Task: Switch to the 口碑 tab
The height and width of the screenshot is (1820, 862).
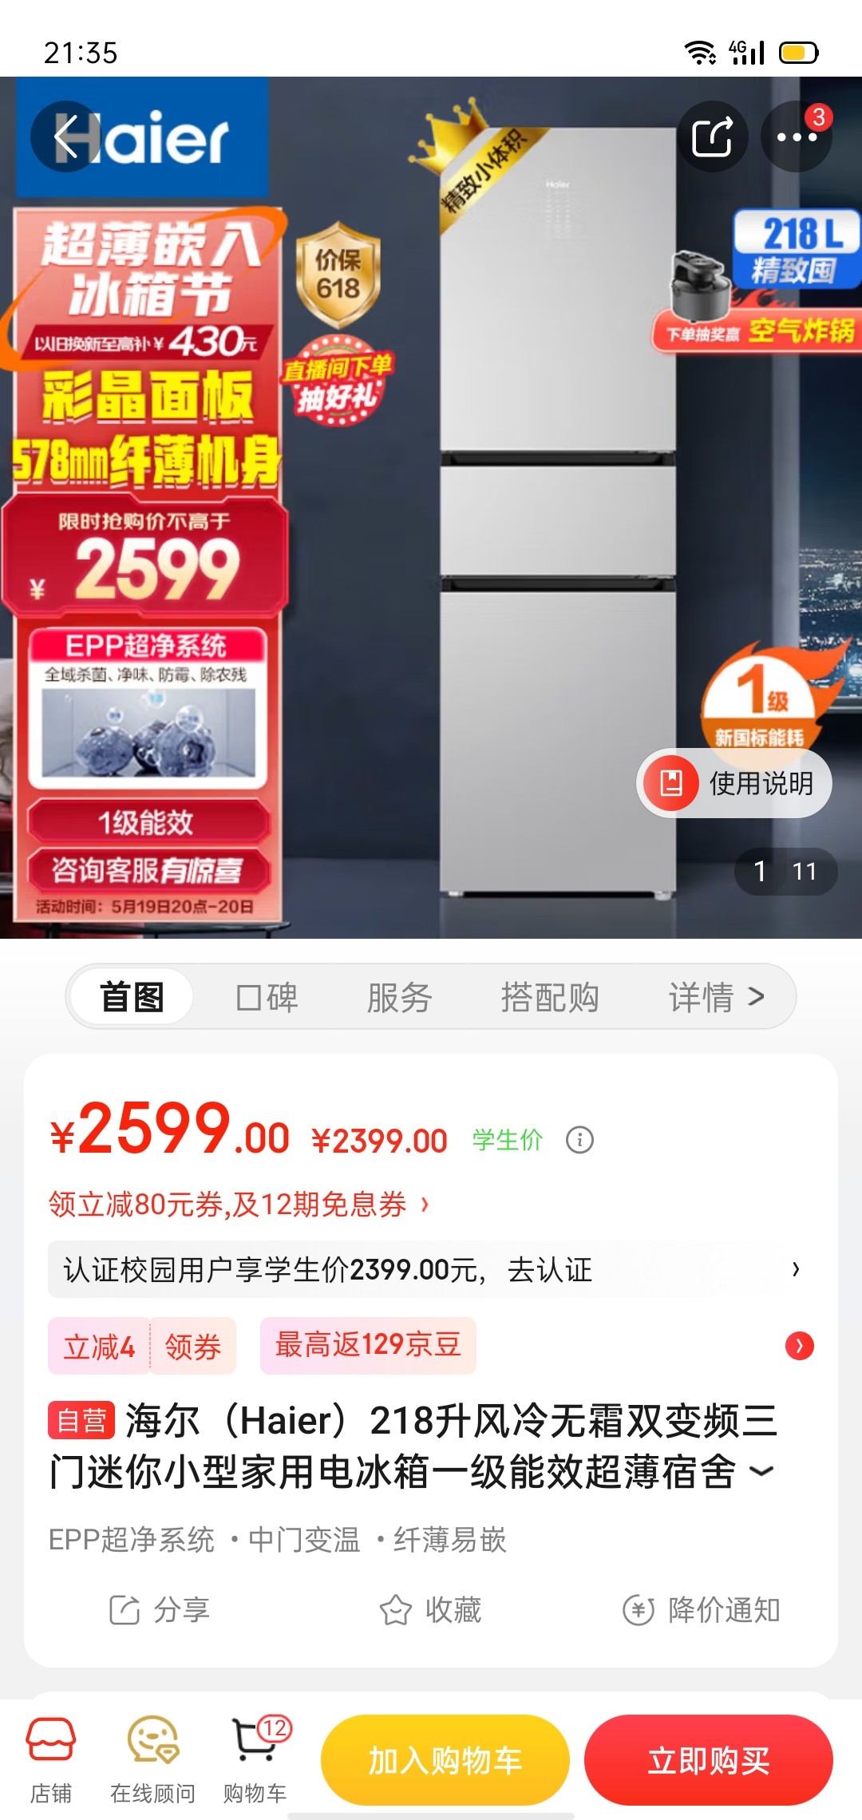Action: [x=267, y=997]
